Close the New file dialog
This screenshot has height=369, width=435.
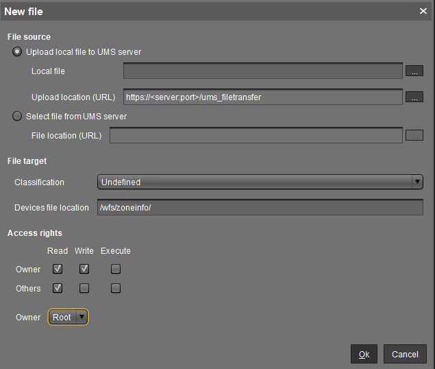[x=423, y=11]
